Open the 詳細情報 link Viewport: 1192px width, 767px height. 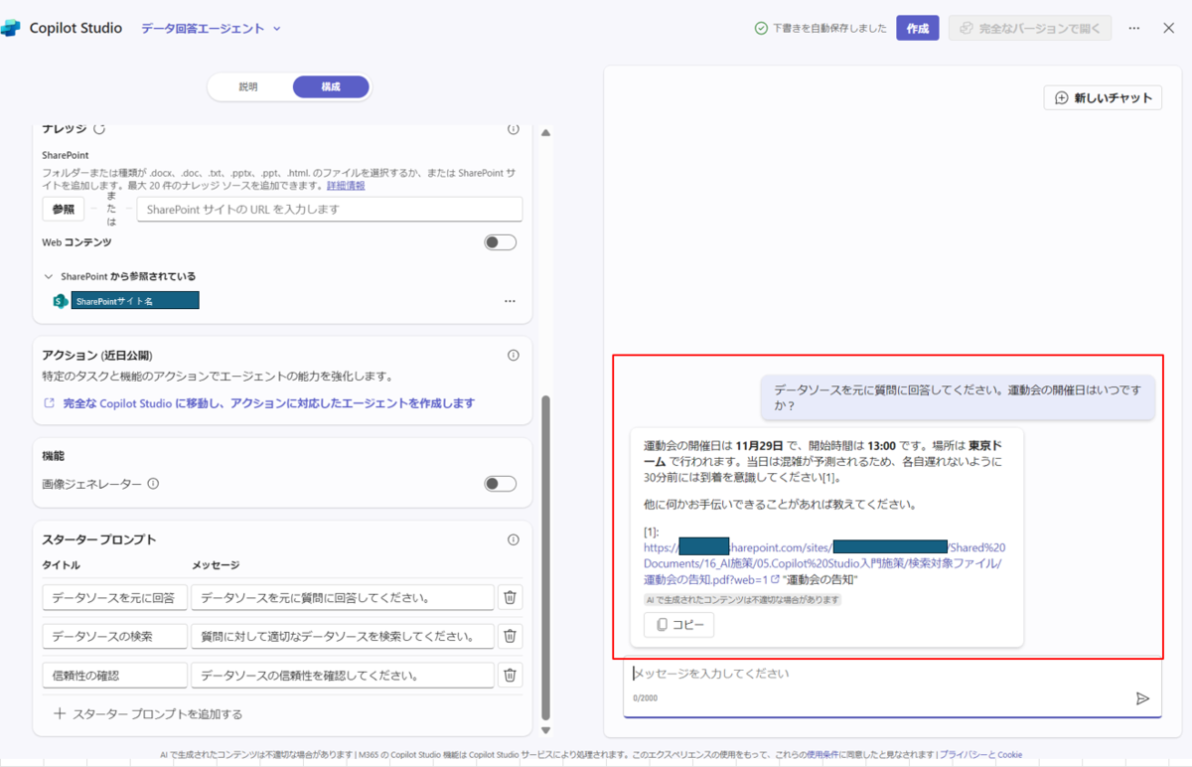coord(346,186)
